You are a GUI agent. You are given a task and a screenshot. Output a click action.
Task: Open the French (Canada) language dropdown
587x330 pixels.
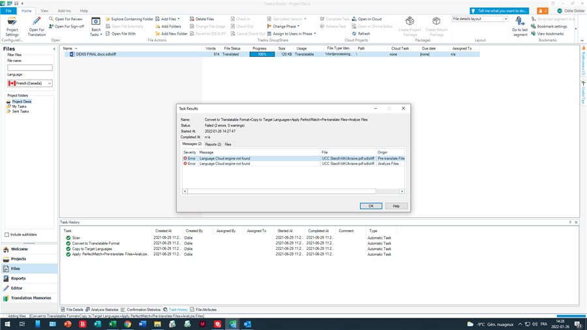coord(30,83)
